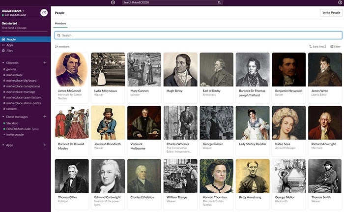Expand the Apps section arrow
344x212 pixels.
[x=3, y=145]
